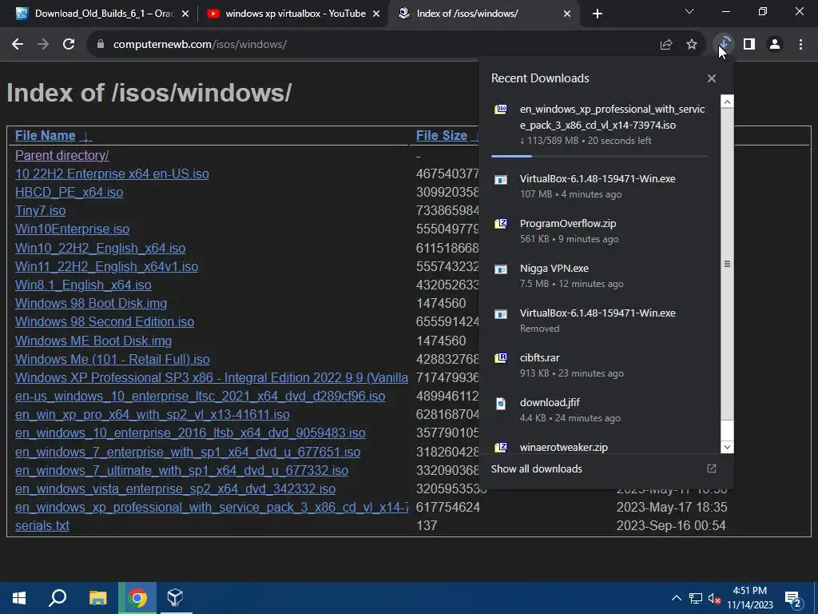Open File Explorer from taskbar
This screenshot has width=818, height=614.
[97, 598]
